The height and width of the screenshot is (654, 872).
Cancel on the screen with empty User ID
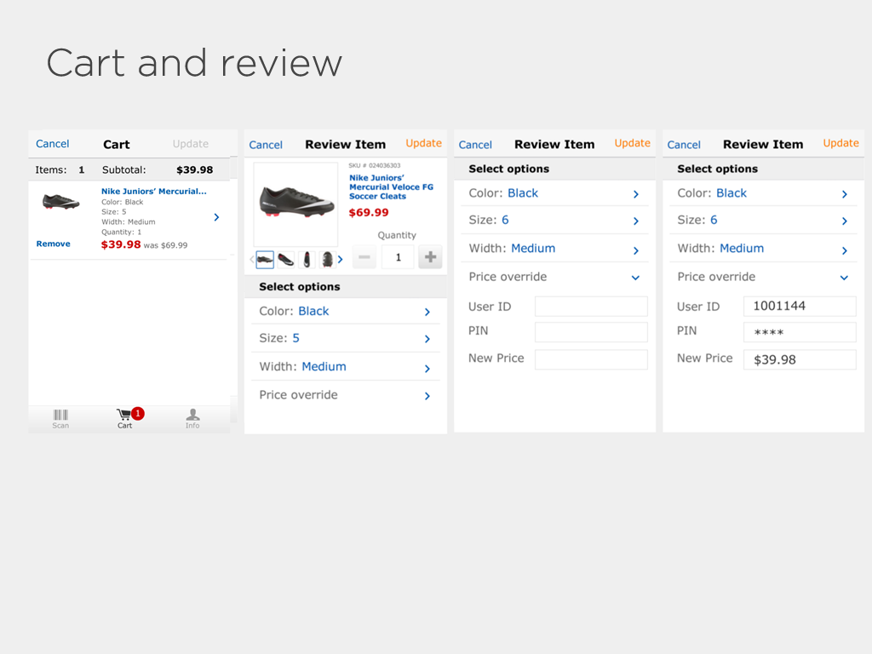pyautogui.click(x=475, y=145)
